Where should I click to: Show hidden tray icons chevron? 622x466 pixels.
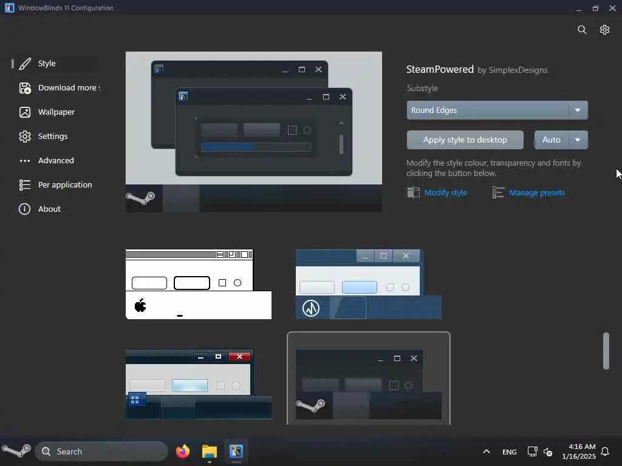point(487,451)
